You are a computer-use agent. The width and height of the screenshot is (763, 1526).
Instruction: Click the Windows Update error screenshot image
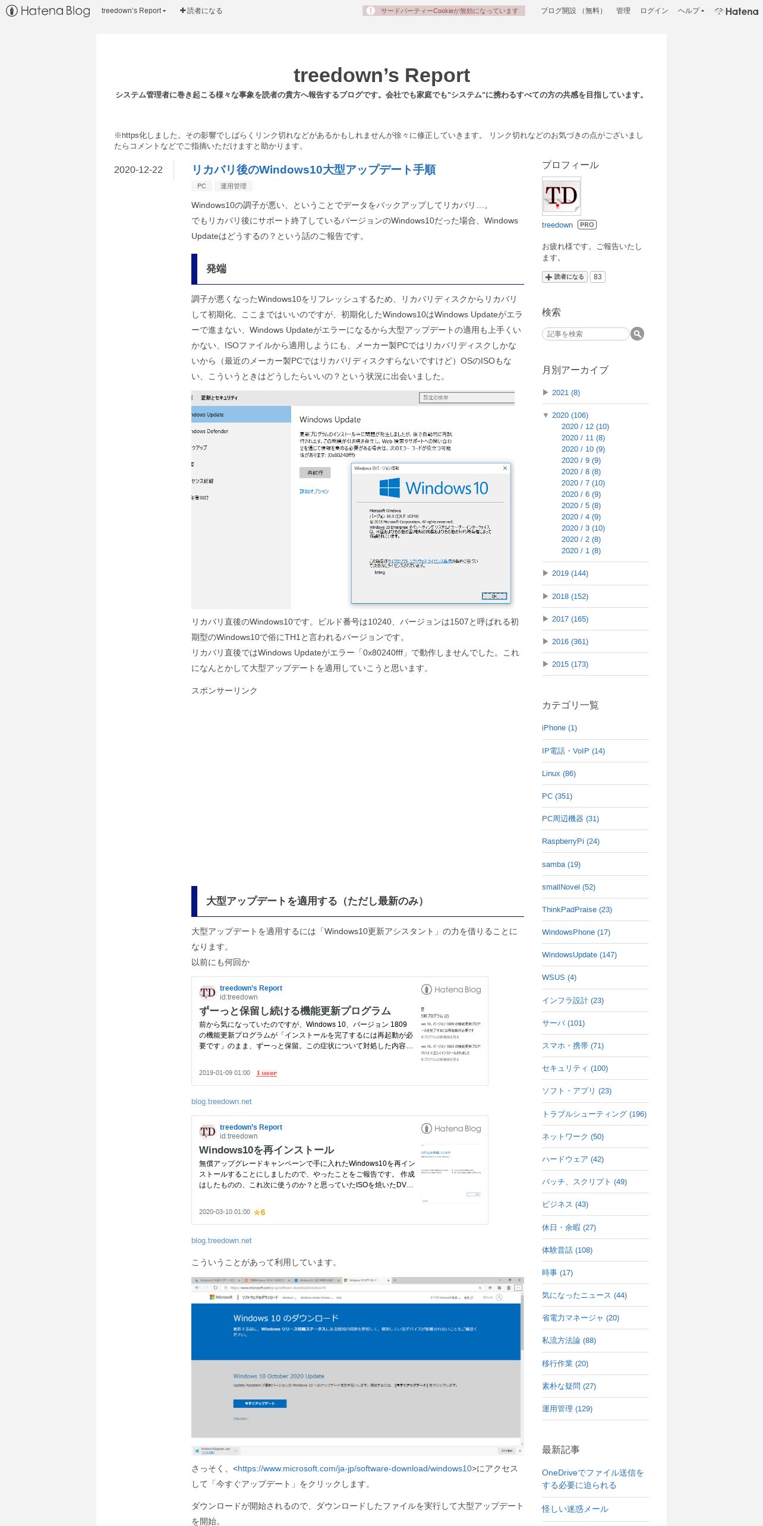pos(353,500)
